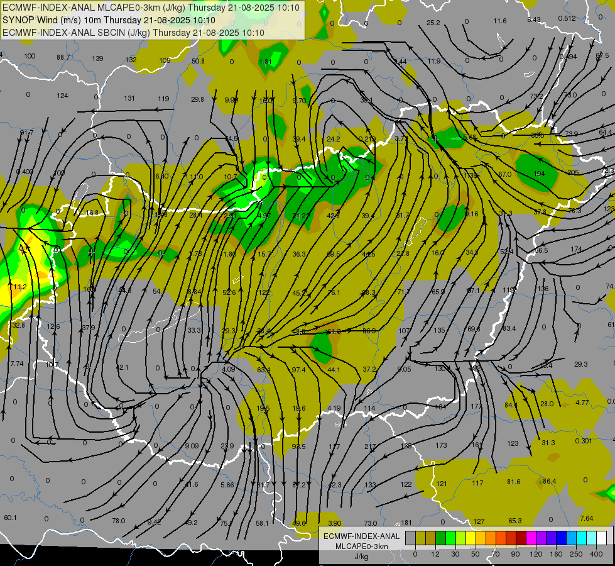Click the map value '4.09'
The width and height of the screenshot is (615, 566).
(x=228, y=369)
